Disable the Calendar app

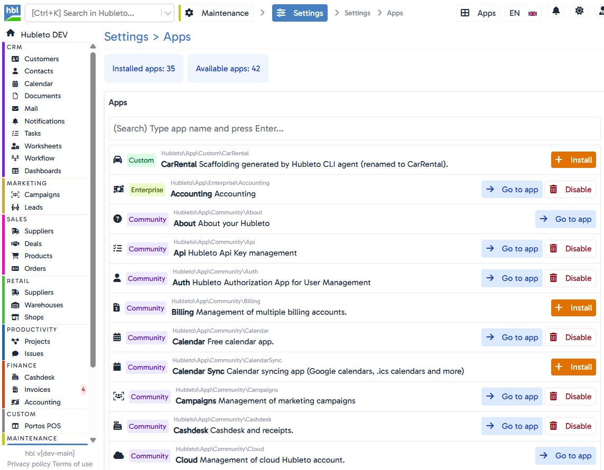coord(570,337)
